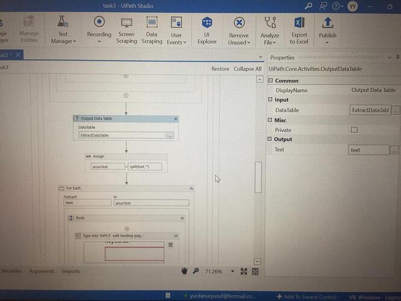This screenshot has height=301, width=401.
Task: Open search in title bar
Action: click(x=309, y=6)
